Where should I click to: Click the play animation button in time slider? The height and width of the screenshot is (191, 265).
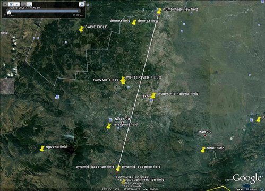tap(11, 4)
